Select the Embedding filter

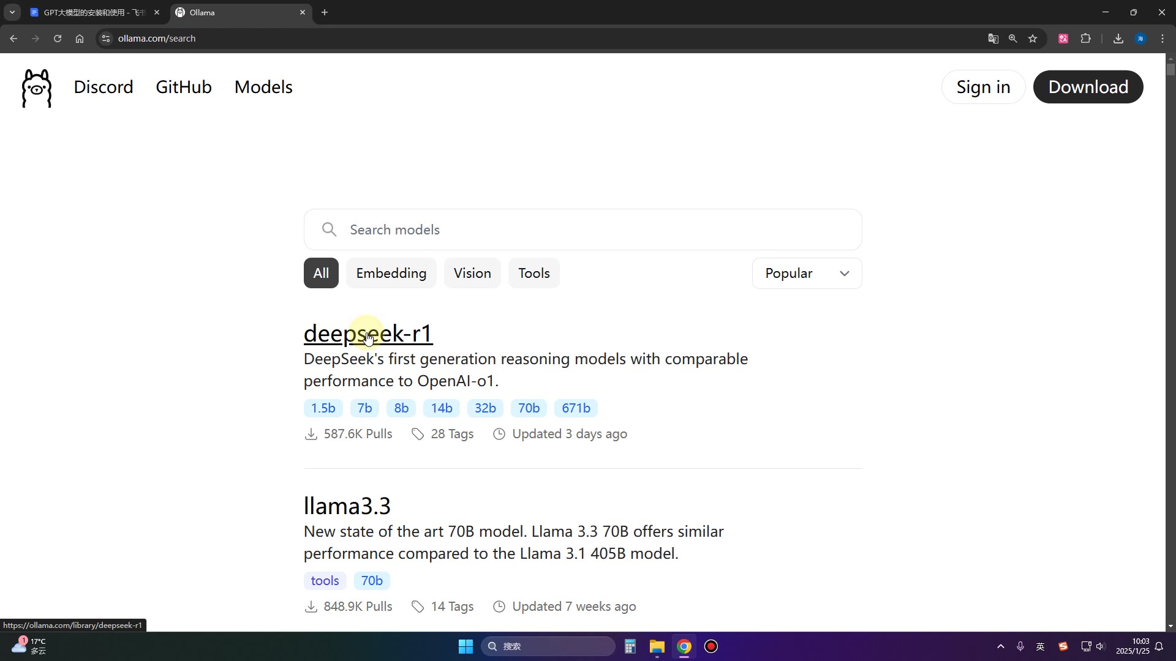coord(391,273)
